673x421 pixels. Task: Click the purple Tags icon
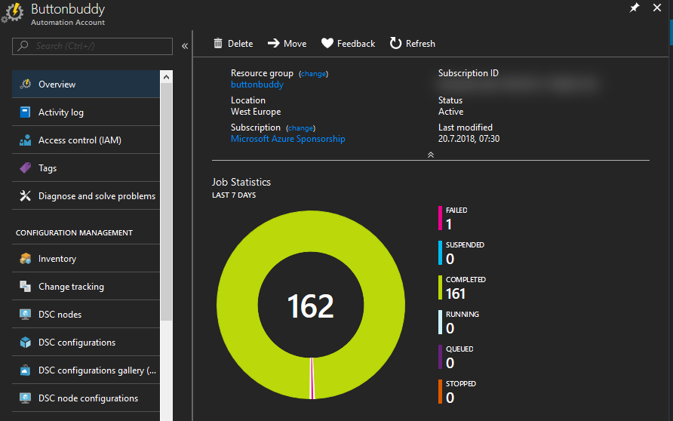click(26, 167)
